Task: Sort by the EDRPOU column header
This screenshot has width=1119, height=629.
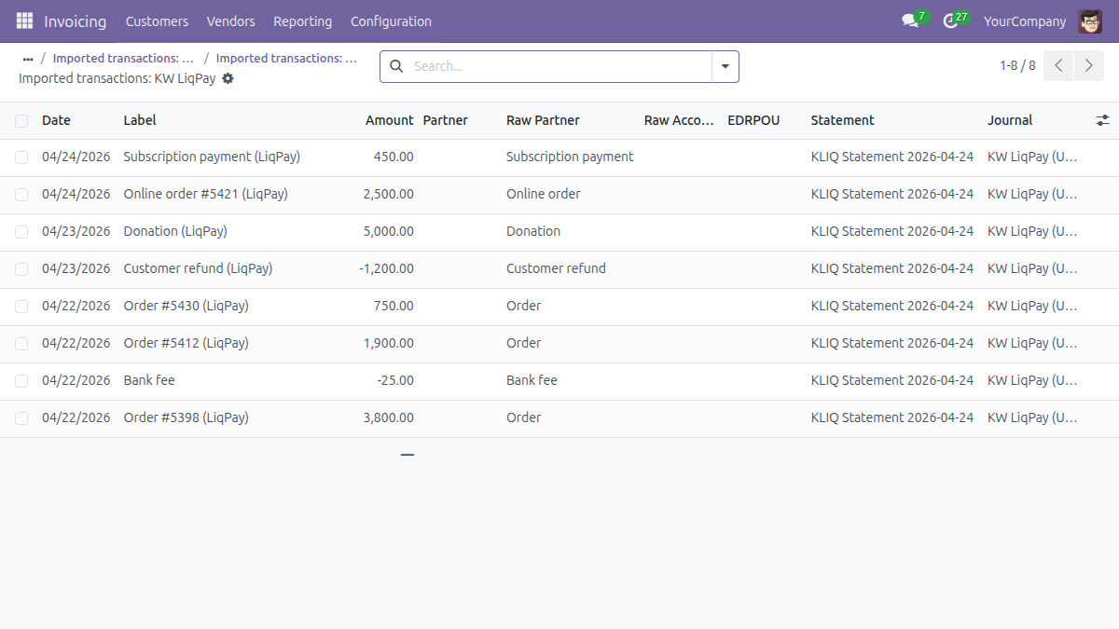Action: tap(753, 120)
